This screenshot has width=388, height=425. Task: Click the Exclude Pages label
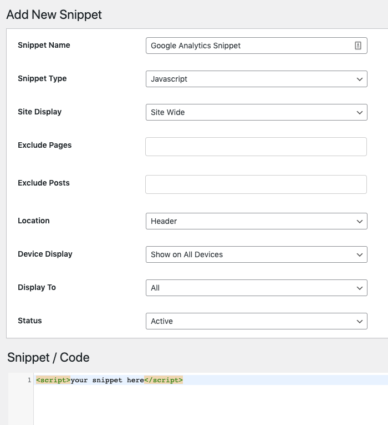pyautogui.click(x=44, y=145)
